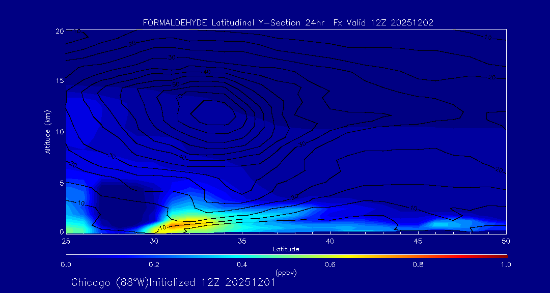The image size is (550, 293).
Task: Click the 20 tick label on the altitude axis
Action: pyautogui.click(x=59, y=31)
